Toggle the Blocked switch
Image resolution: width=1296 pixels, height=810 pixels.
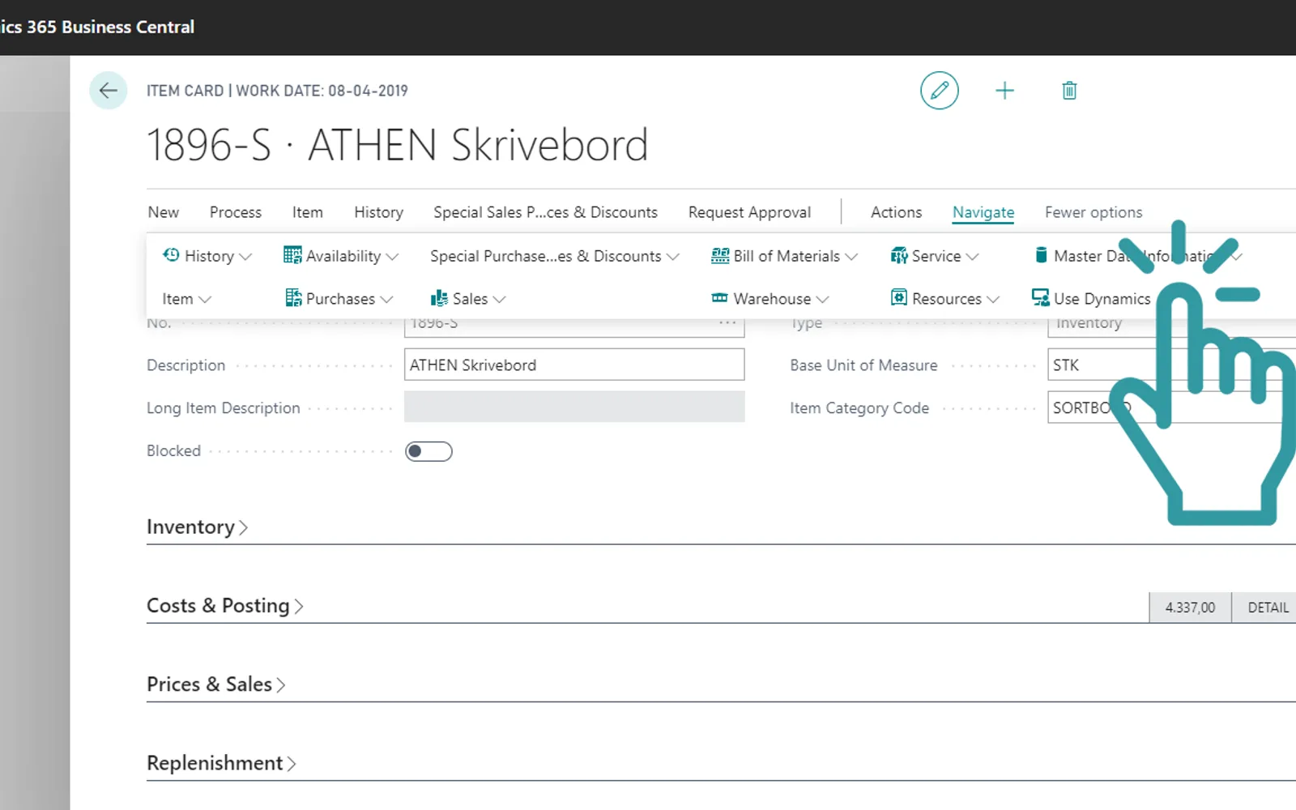pos(428,451)
